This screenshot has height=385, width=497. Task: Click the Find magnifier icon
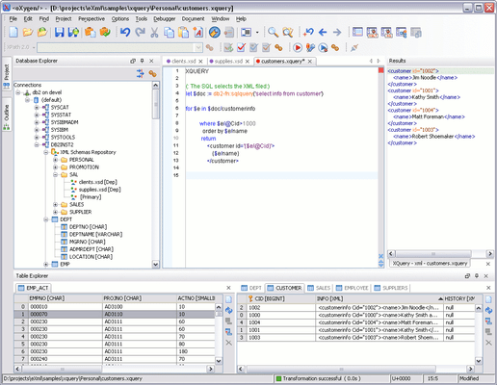pos(273,32)
